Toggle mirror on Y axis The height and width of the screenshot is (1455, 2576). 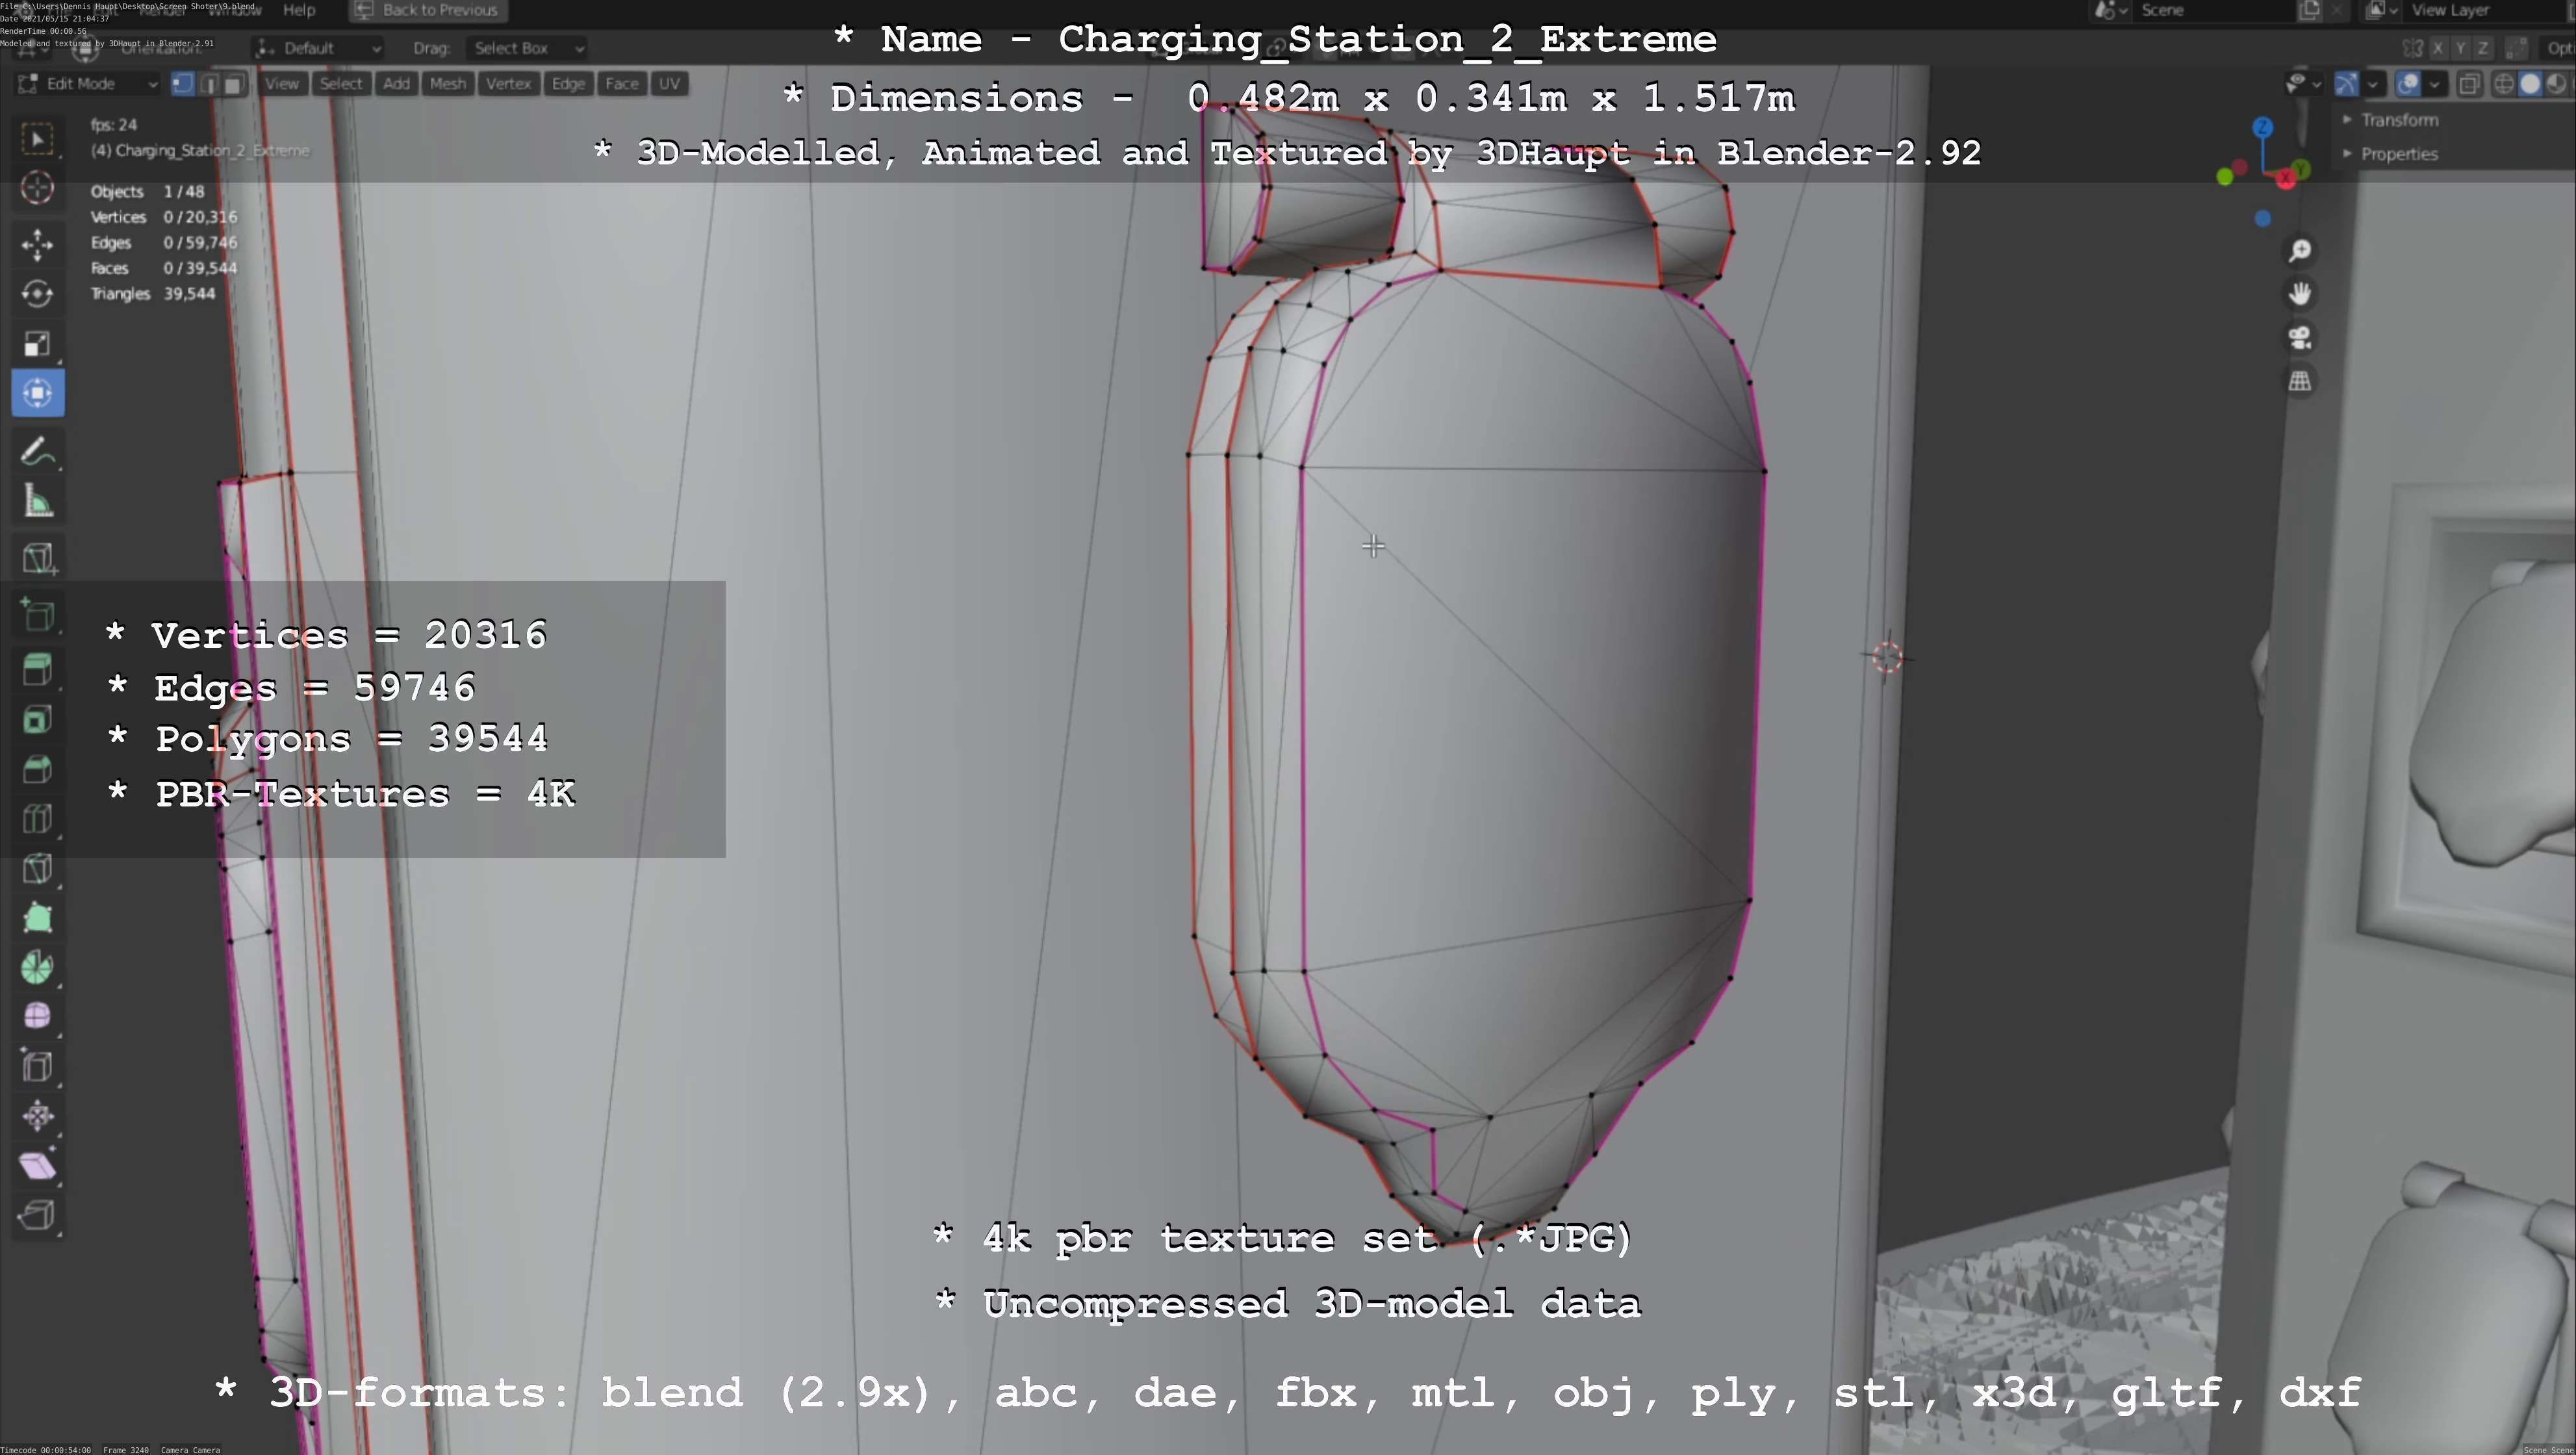coord(2460,48)
